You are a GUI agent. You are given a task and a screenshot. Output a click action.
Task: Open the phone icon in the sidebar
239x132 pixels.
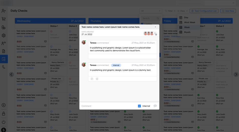click(4, 67)
